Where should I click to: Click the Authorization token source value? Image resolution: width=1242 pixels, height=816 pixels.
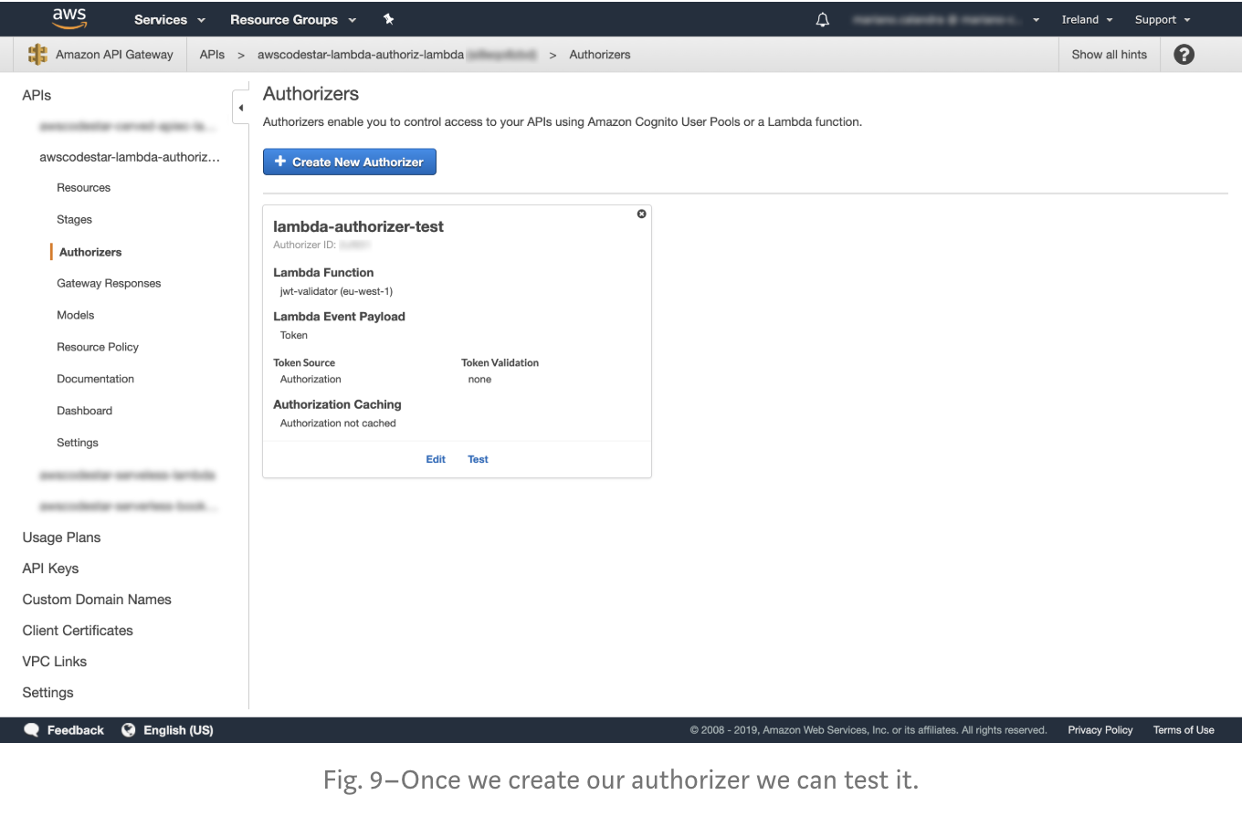(310, 380)
